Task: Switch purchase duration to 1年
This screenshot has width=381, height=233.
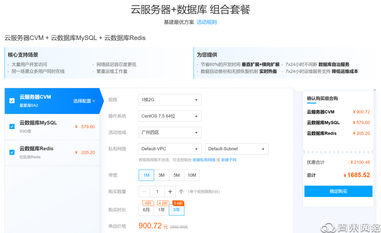Action: click(162, 210)
